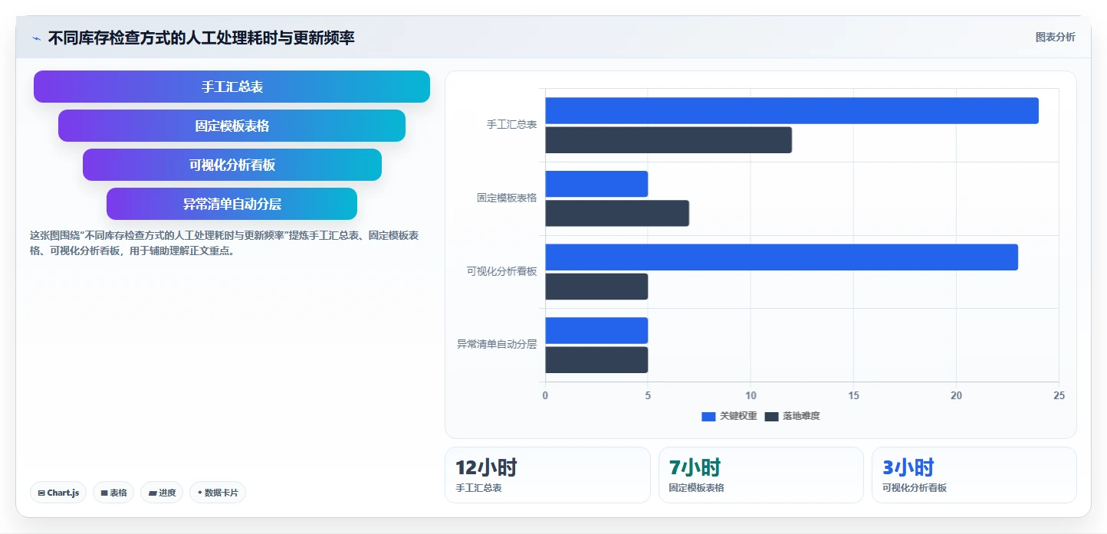Click the 可视化分析看板 y-axis label
The width and height of the screenshot is (1107, 534).
[501, 271]
